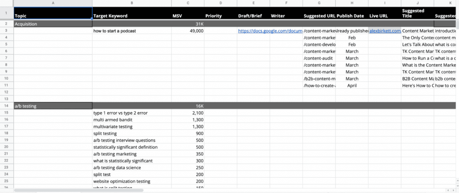Screen dimensions: 459x193
Task: Select the /how-to-create- URL cell
Action: tap(319, 86)
